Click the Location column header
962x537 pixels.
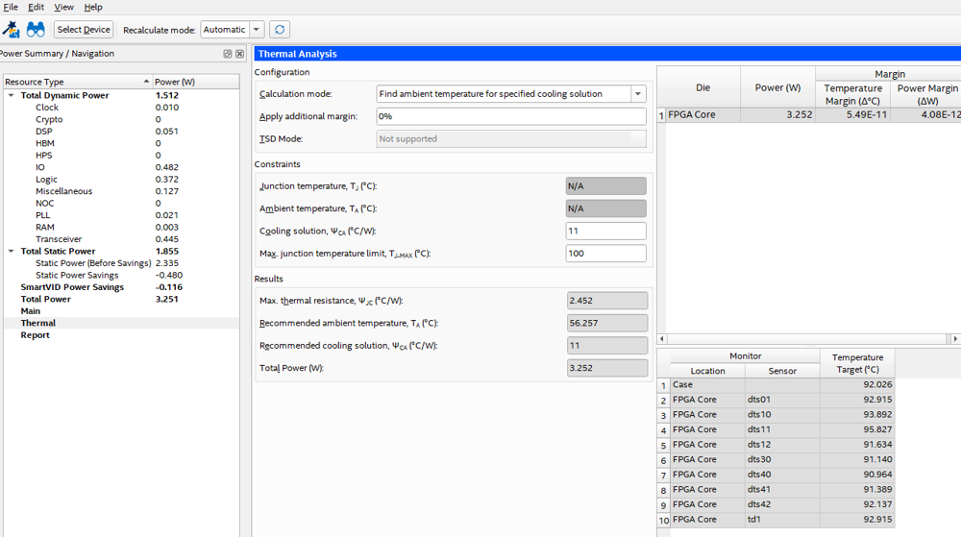click(x=707, y=371)
